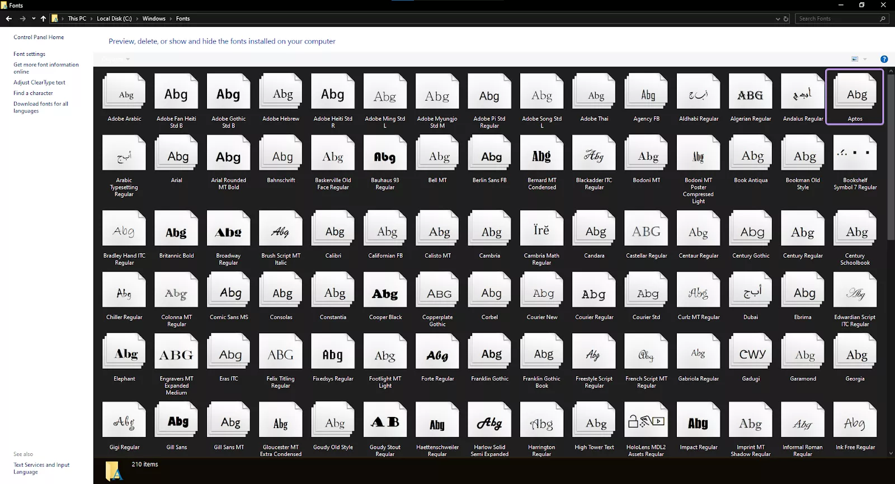The width and height of the screenshot is (895, 484).
Task: Navigate to Windows breadcrumb
Action: tap(154, 18)
